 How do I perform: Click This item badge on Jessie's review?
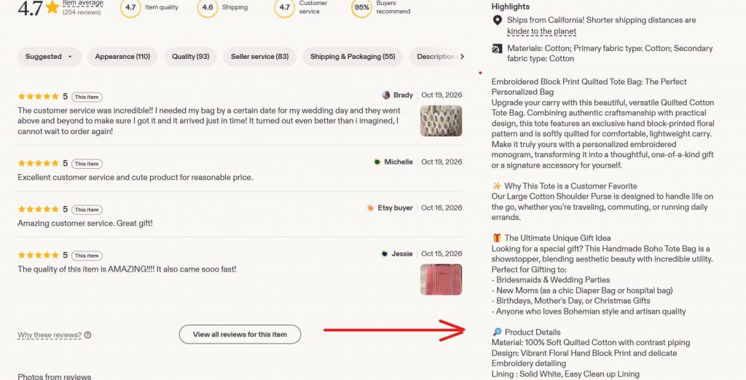click(87, 256)
